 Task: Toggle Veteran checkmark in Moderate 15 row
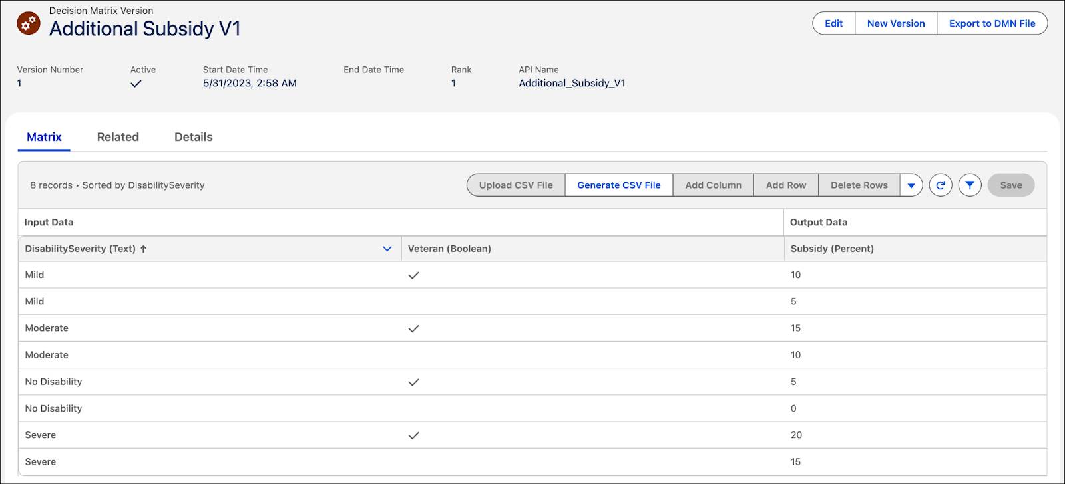tap(413, 328)
